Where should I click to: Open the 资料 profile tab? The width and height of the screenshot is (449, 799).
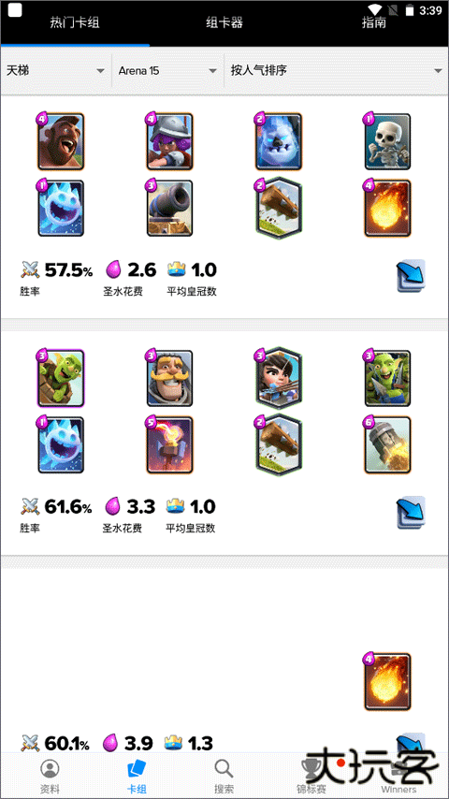tap(50, 777)
